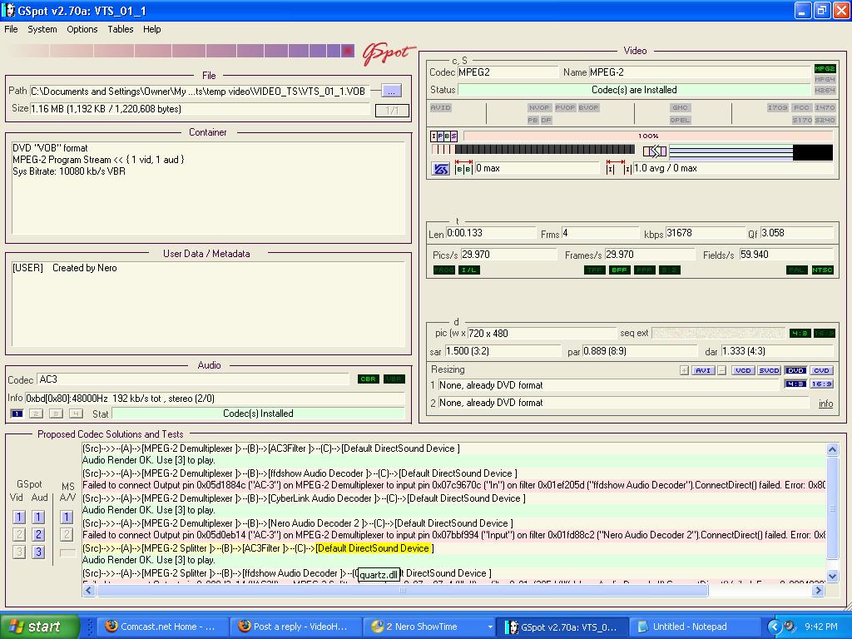Run GSpot Aud test 3 to play

[38, 552]
